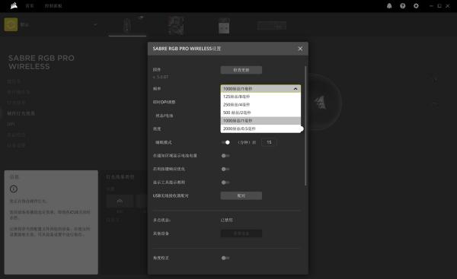Toggle the sleep mode switch
This screenshot has width=457, height=279.
tap(225, 142)
